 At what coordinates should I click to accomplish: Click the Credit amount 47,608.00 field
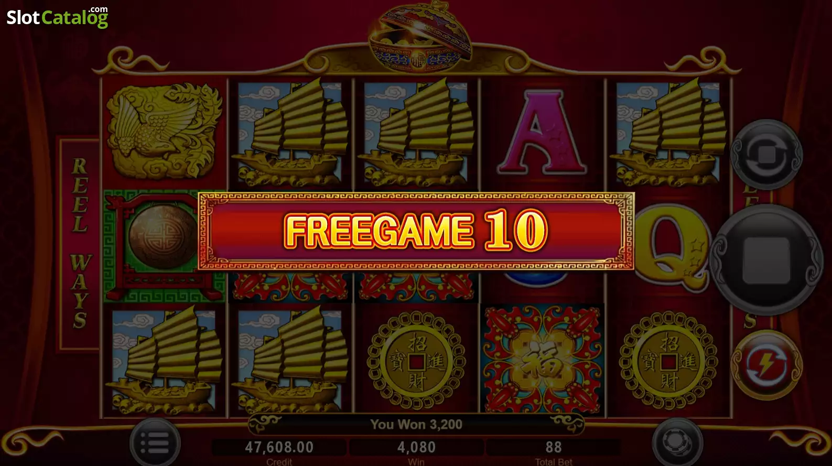tap(279, 447)
